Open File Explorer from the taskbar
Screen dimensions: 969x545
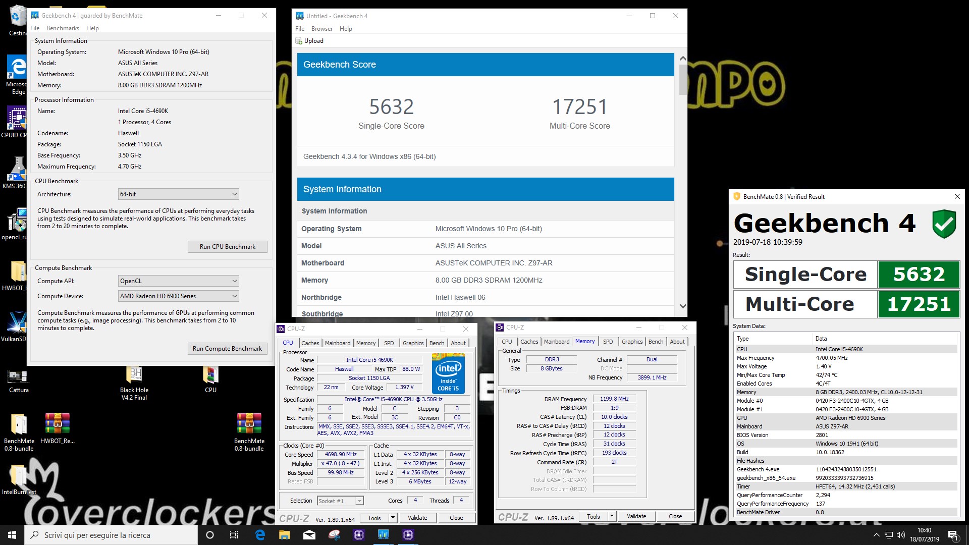click(x=285, y=535)
